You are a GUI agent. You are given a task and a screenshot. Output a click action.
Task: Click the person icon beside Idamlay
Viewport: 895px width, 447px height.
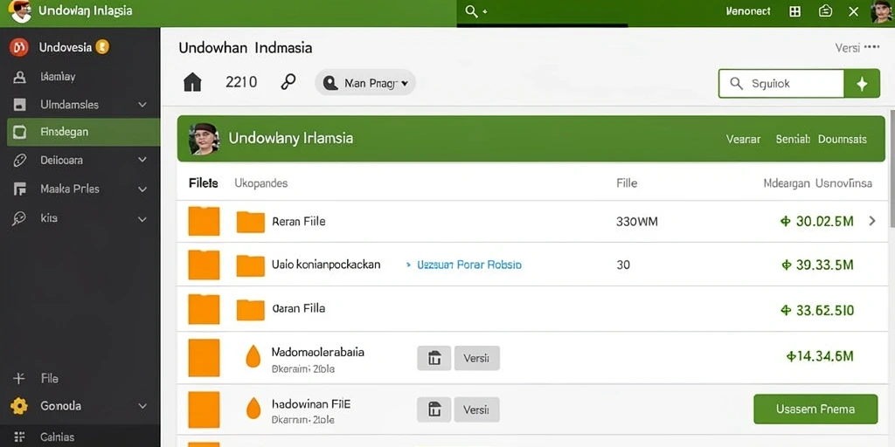[x=19, y=77]
